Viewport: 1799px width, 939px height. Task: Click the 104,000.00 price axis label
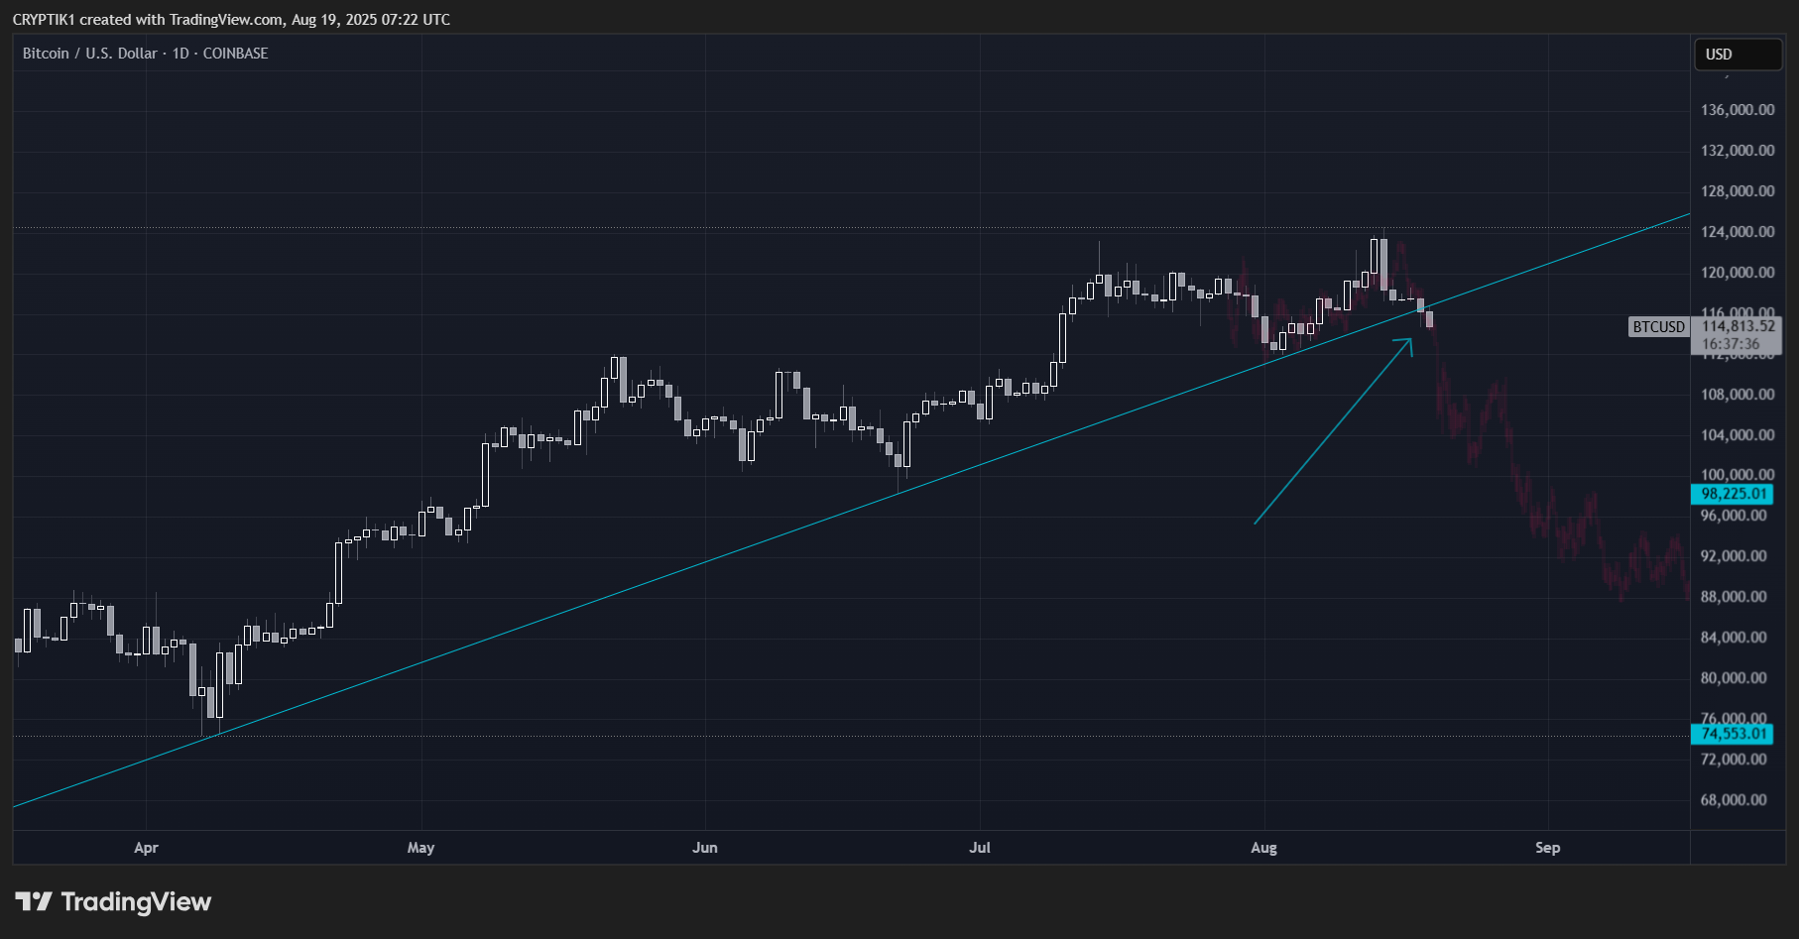tap(1738, 435)
